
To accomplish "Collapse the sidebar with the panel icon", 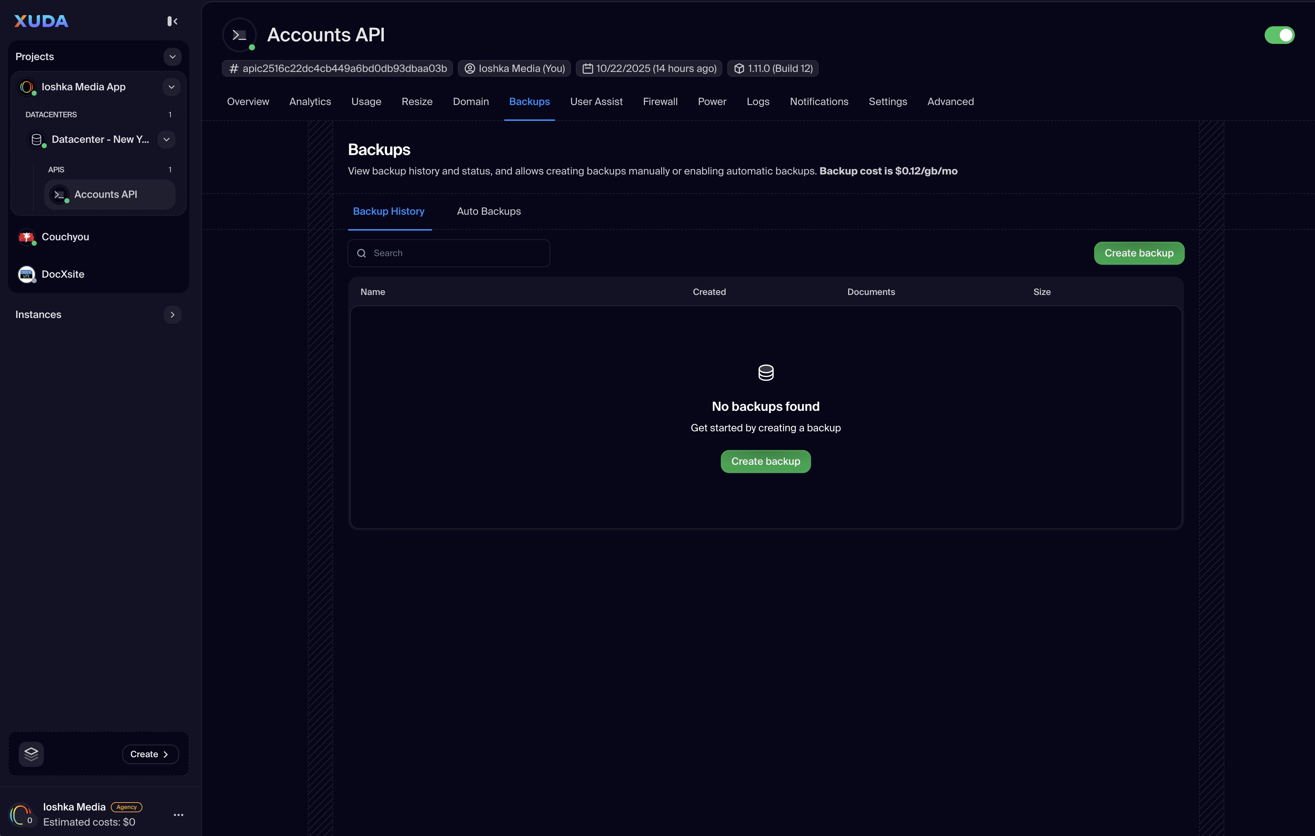I will pos(172,21).
